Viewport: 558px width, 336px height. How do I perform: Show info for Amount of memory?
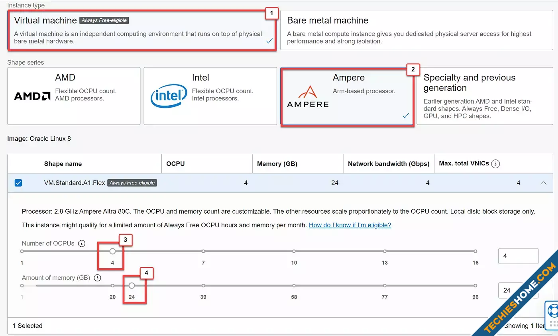[x=98, y=278]
